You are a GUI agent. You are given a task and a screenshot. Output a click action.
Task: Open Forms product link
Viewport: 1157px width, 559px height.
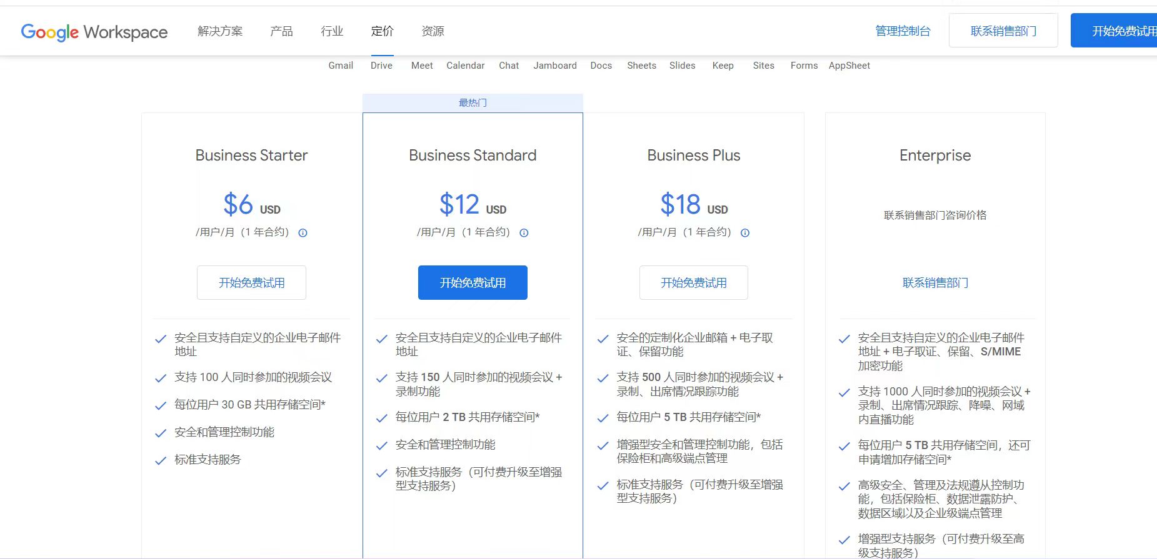[x=804, y=66]
